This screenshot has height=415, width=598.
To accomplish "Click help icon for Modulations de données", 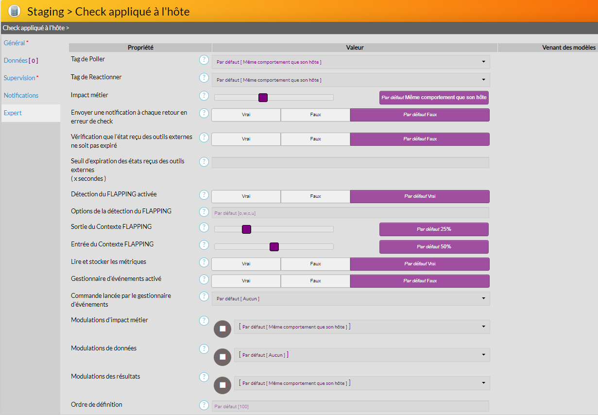I will click(x=204, y=349).
